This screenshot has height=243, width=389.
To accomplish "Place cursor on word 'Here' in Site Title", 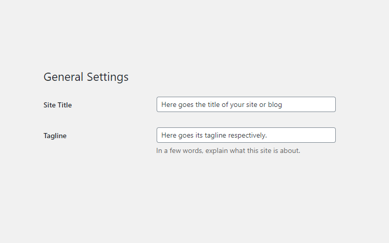I will pyautogui.click(x=168, y=104).
